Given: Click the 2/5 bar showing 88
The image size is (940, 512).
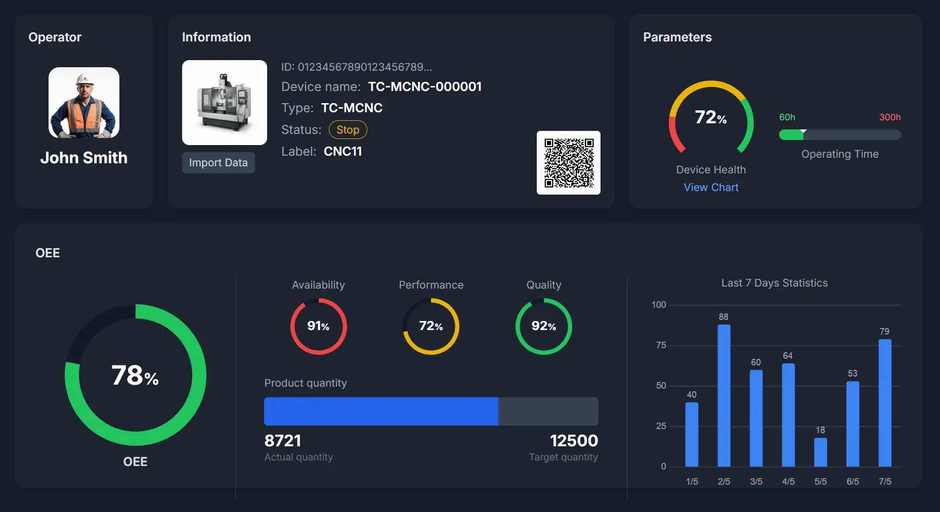Looking at the screenshot, I should pos(723,395).
